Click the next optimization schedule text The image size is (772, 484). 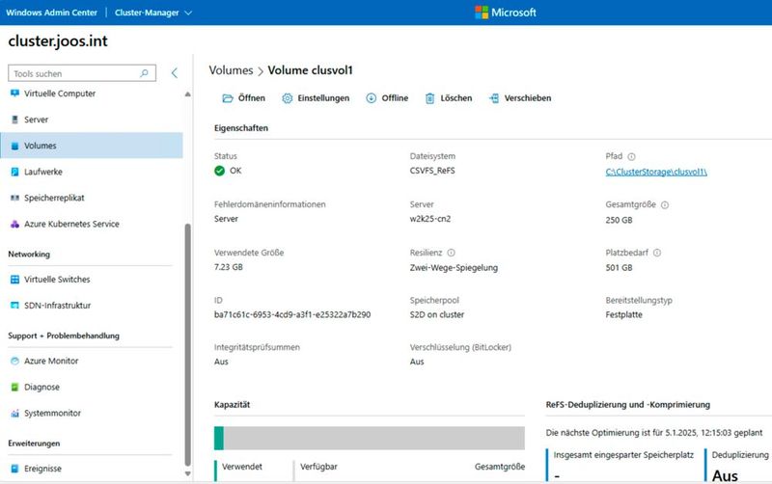[x=654, y=433]
